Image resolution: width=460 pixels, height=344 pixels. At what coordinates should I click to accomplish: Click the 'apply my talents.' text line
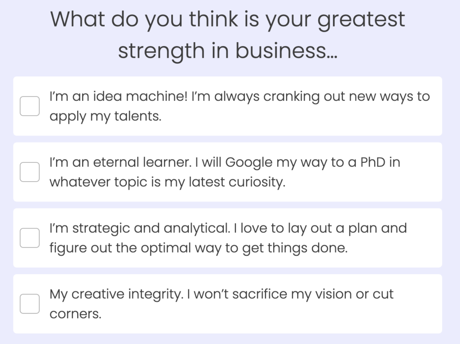pyautogui.click(x=106, y=116)
